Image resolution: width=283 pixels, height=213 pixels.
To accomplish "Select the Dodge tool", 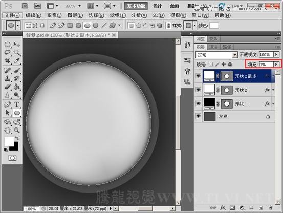I will click(x=17, y=95).
